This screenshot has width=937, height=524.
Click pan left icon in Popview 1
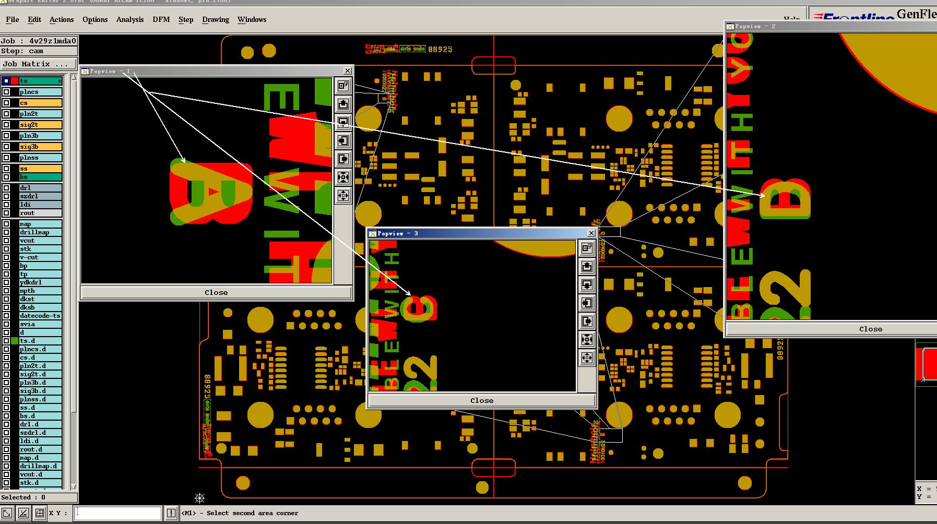pyautogui.click(x=343, y=141)
